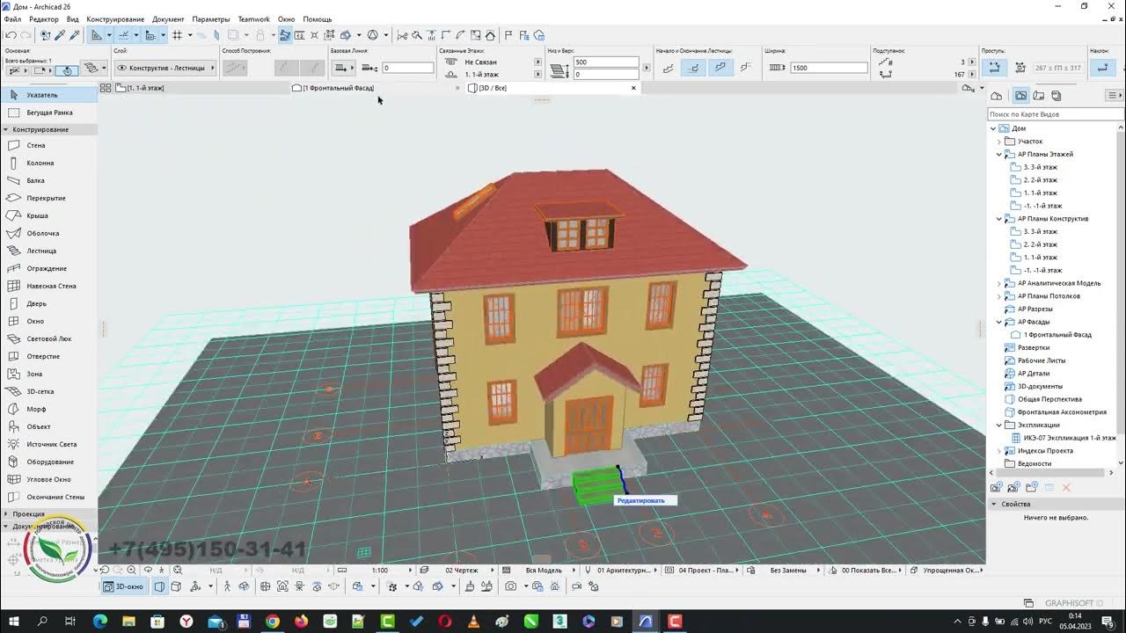Screen dimensions: 1126x633
Task: Collapse the АР Планы Конструктив tree folder
Action: 999,219
